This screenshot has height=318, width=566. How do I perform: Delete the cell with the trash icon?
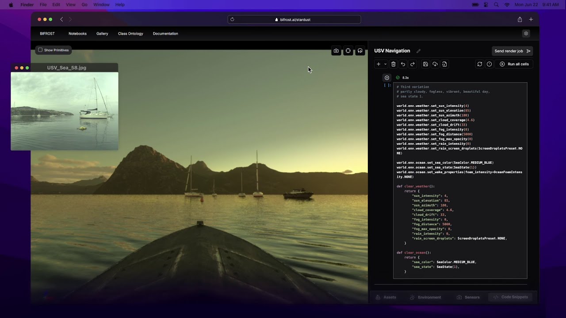point(393,64)
